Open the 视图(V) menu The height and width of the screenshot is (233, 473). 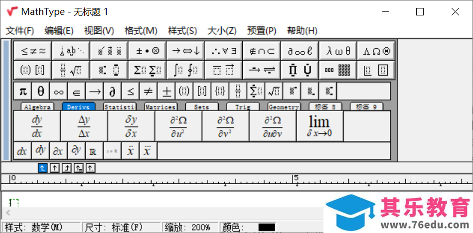[99, 31]
